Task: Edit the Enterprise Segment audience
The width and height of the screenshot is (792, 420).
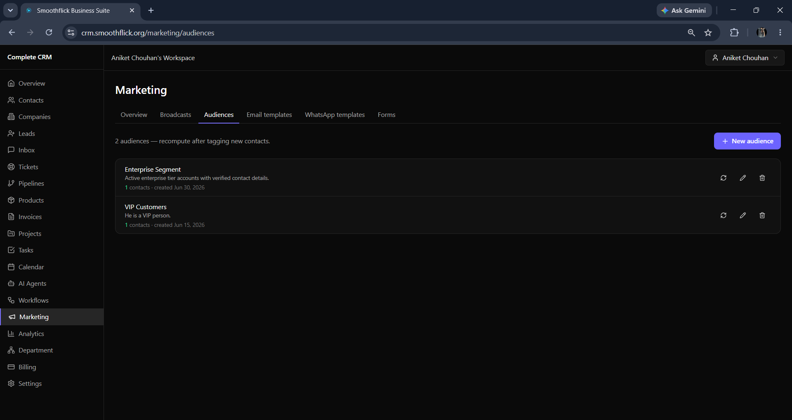Action: point(743,178)
